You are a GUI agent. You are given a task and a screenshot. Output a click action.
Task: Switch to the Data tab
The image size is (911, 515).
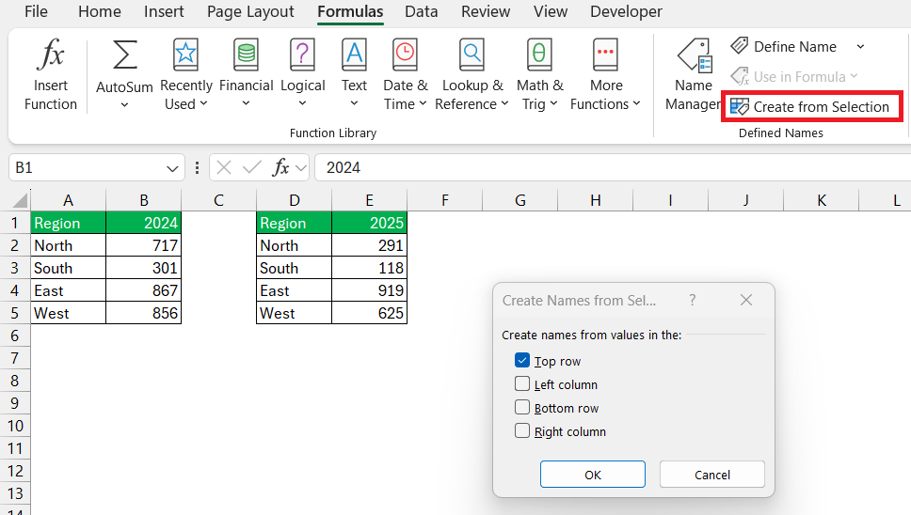(x=422, y=11)
